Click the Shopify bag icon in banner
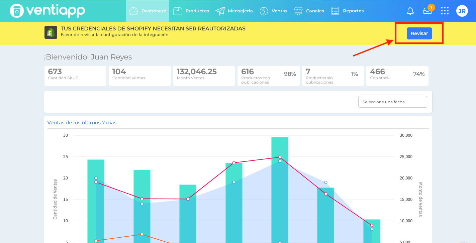This screenshot has height=243, width=476. 51,32
